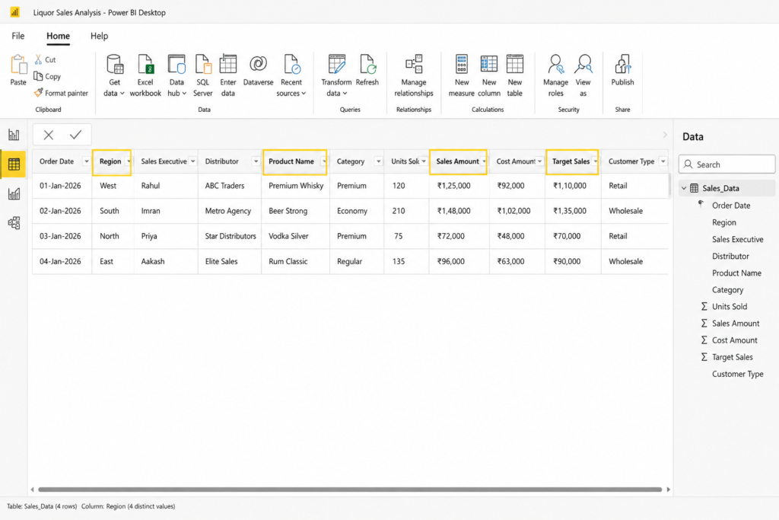Open Distributor column filter dropdown
This screenshot has width=779, height=520.
[x=256, y=161]
